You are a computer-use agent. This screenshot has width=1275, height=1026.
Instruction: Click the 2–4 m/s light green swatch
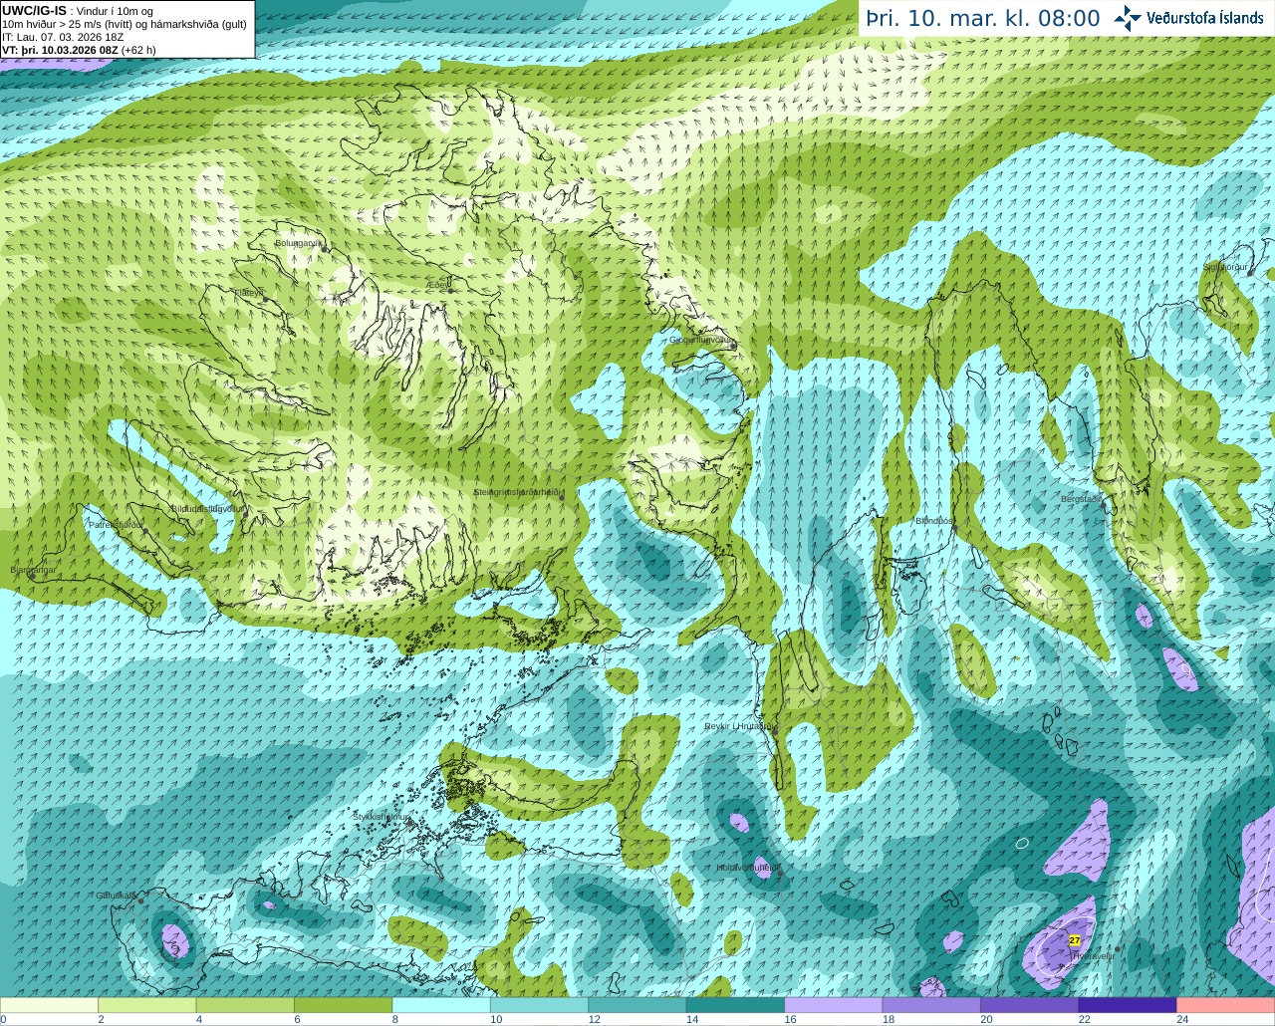tap(146, 1005)
